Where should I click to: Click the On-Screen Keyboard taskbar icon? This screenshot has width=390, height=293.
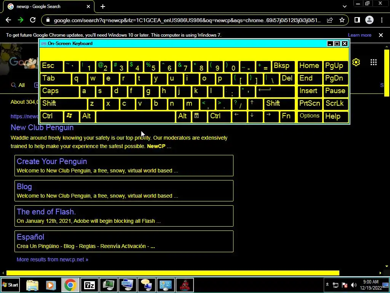click(x=127, y=285)
